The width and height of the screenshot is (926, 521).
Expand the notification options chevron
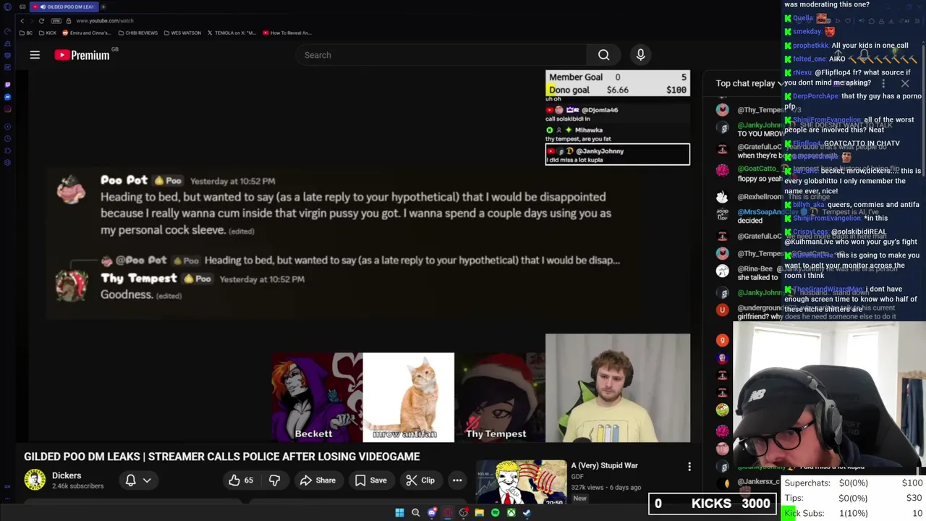coord(147,480)
